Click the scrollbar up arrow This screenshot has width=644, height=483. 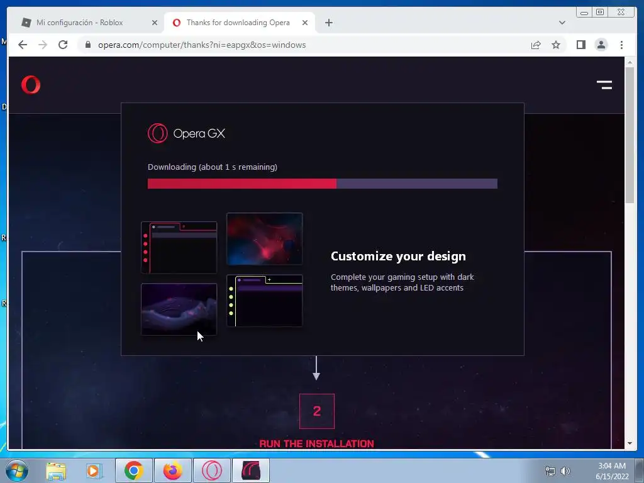click(x=630, y=62)
